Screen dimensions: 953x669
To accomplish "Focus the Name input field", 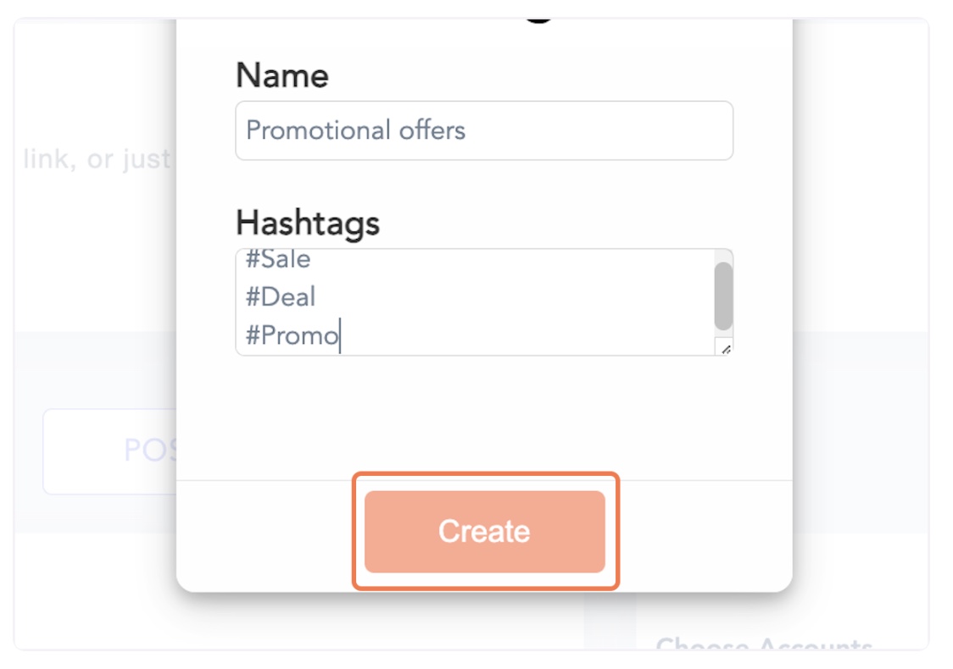I will [x=484, y=130].
